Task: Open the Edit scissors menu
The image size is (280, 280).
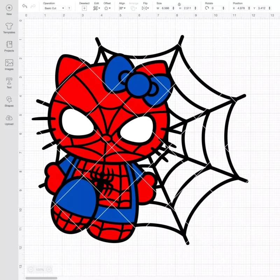Action: (x=97, y=8)
